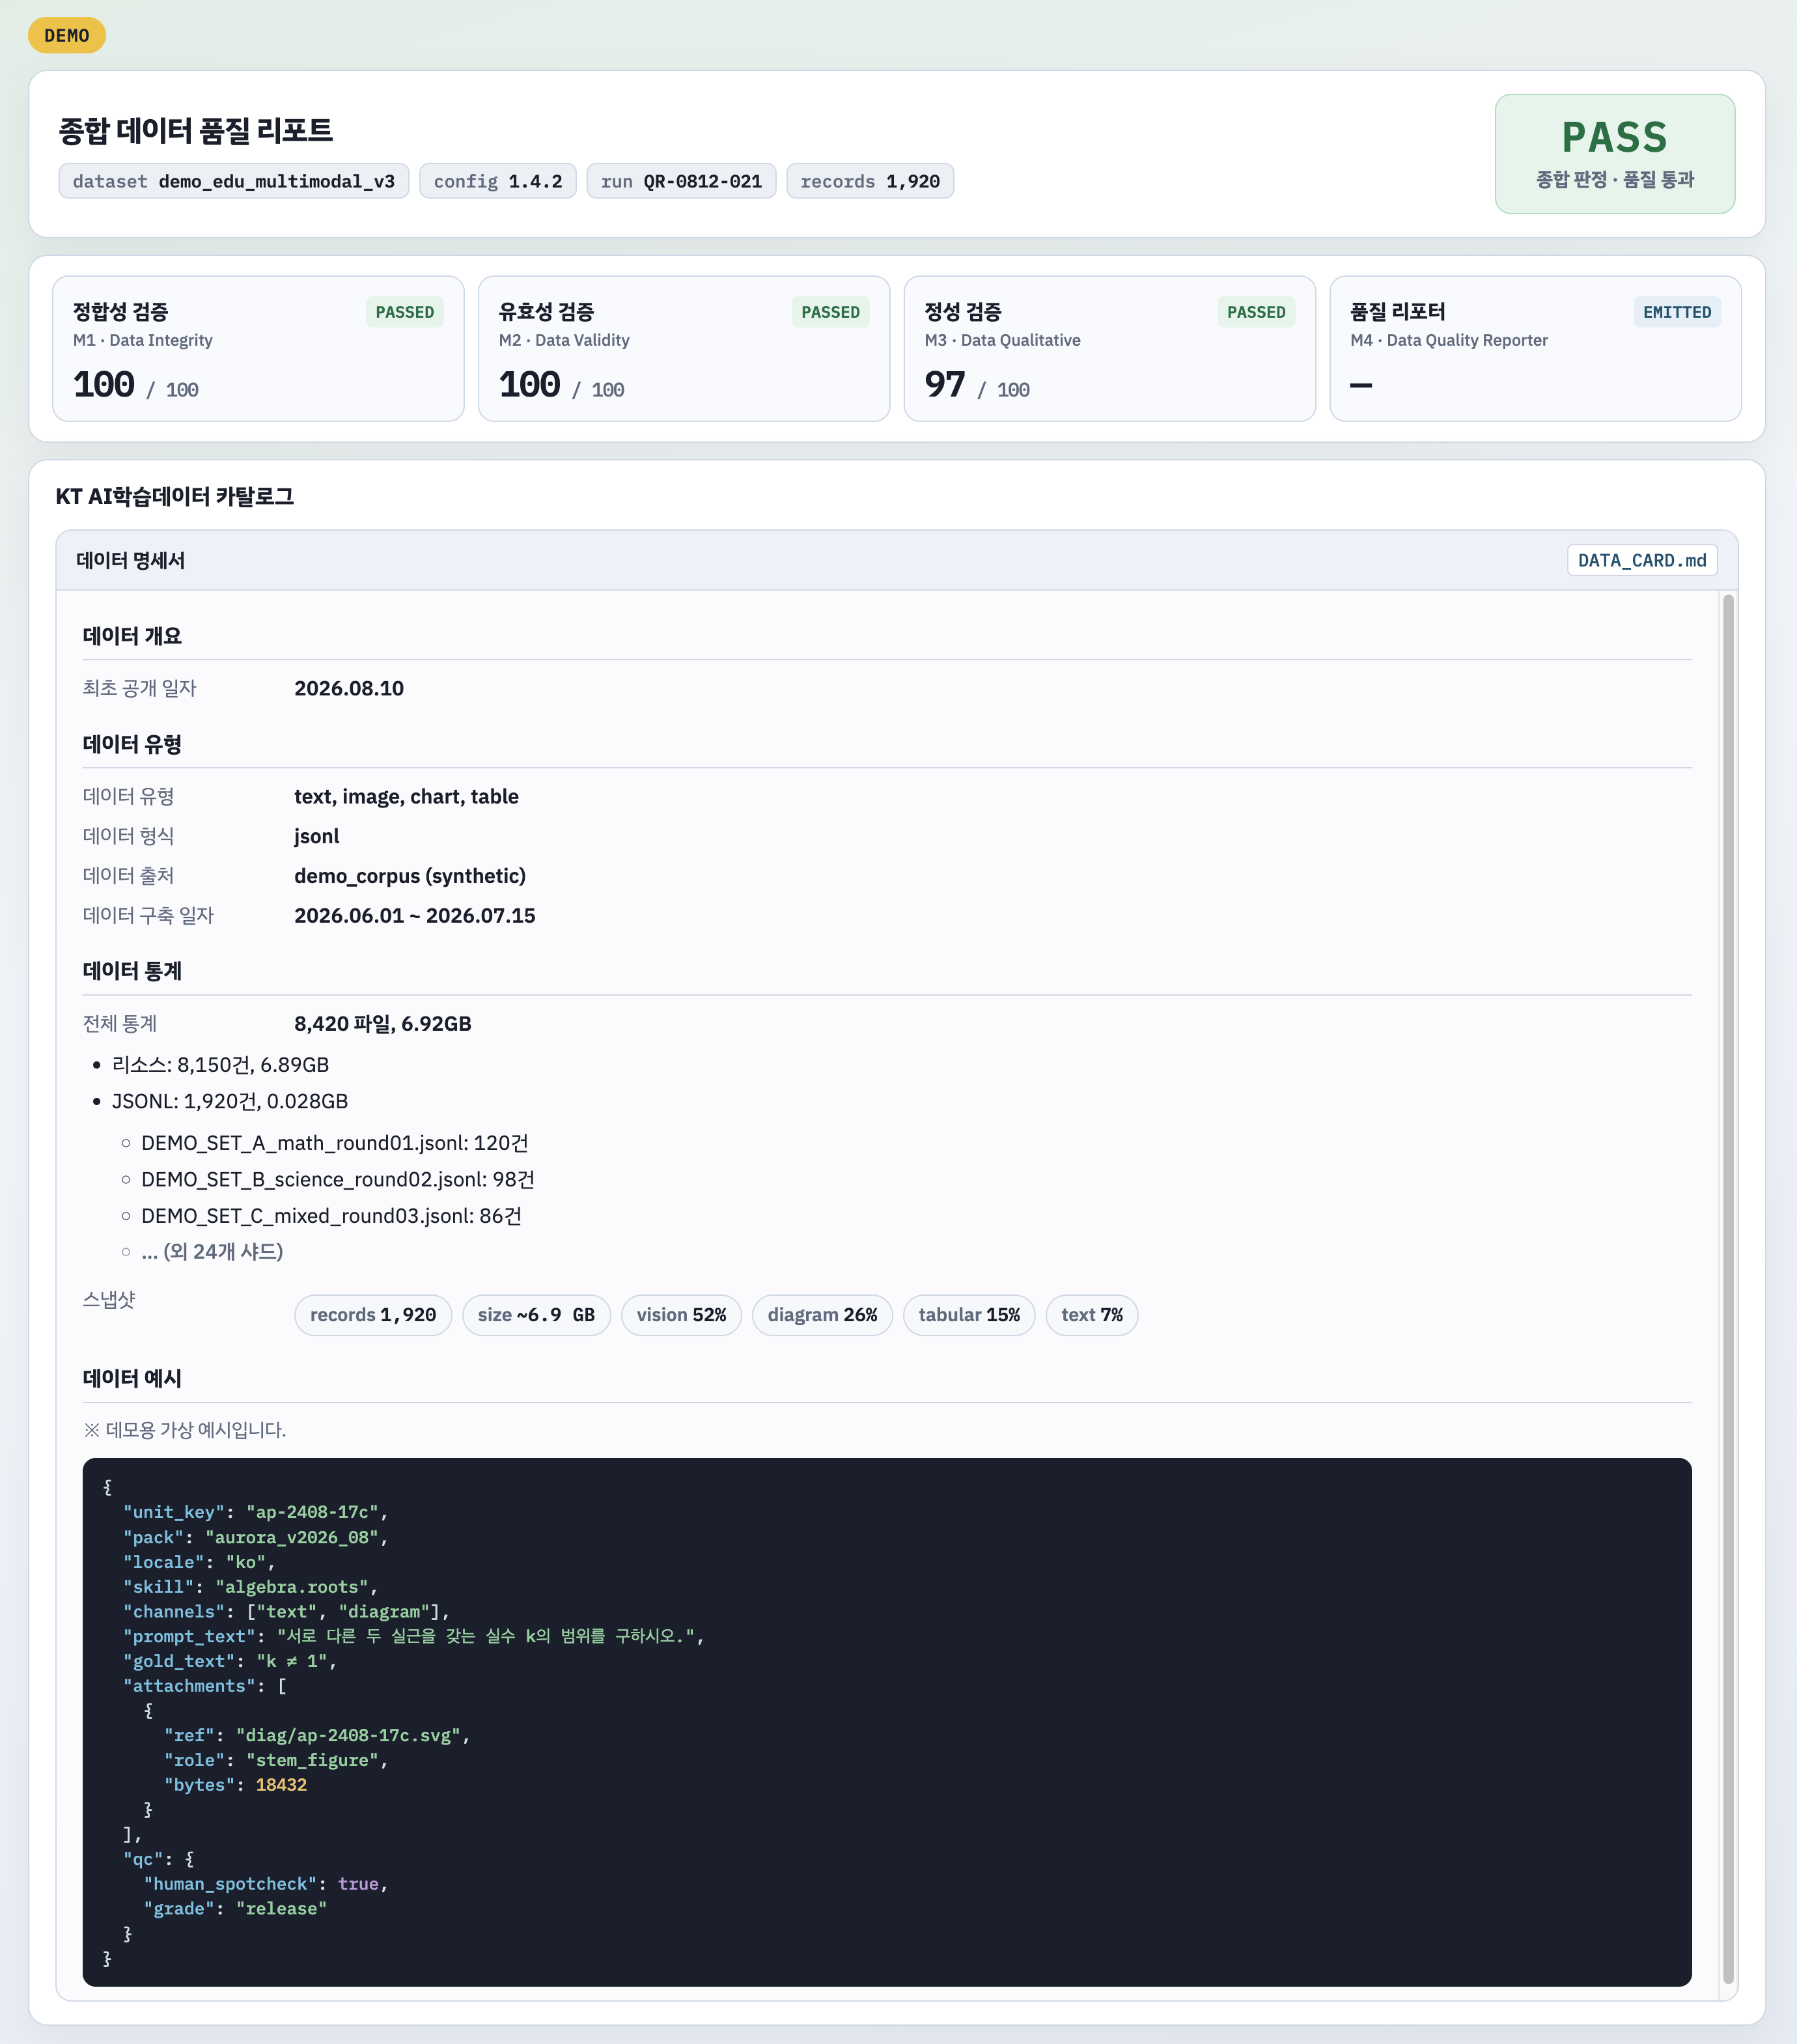Click the grade release JSON line
The image size is (1797, 2044).
235,1909
